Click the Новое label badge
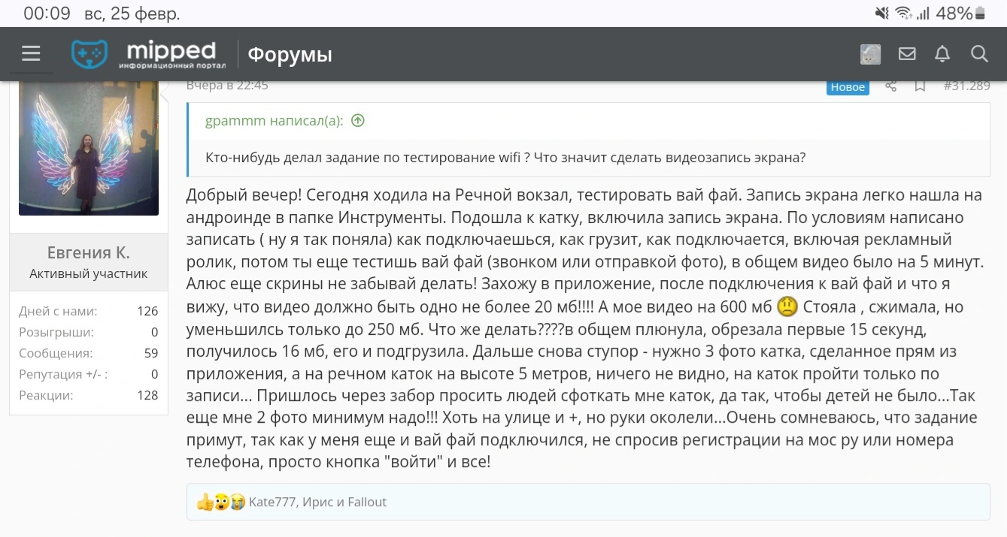Viewport: 1007px width, 537px height. point(848,87)
